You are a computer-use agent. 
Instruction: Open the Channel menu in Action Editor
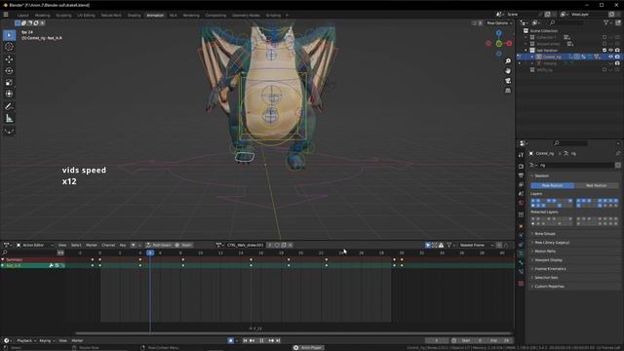pos(108,245)
